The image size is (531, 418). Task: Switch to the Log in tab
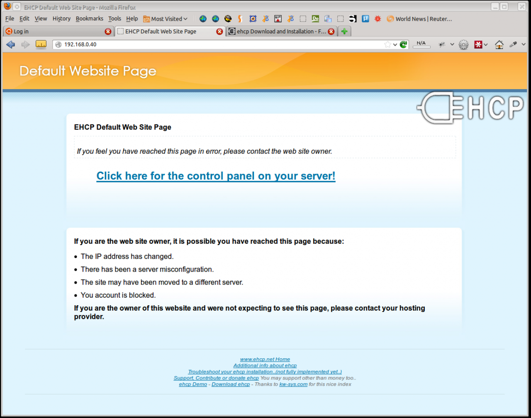pyautogui.click(x=58, y=32)
